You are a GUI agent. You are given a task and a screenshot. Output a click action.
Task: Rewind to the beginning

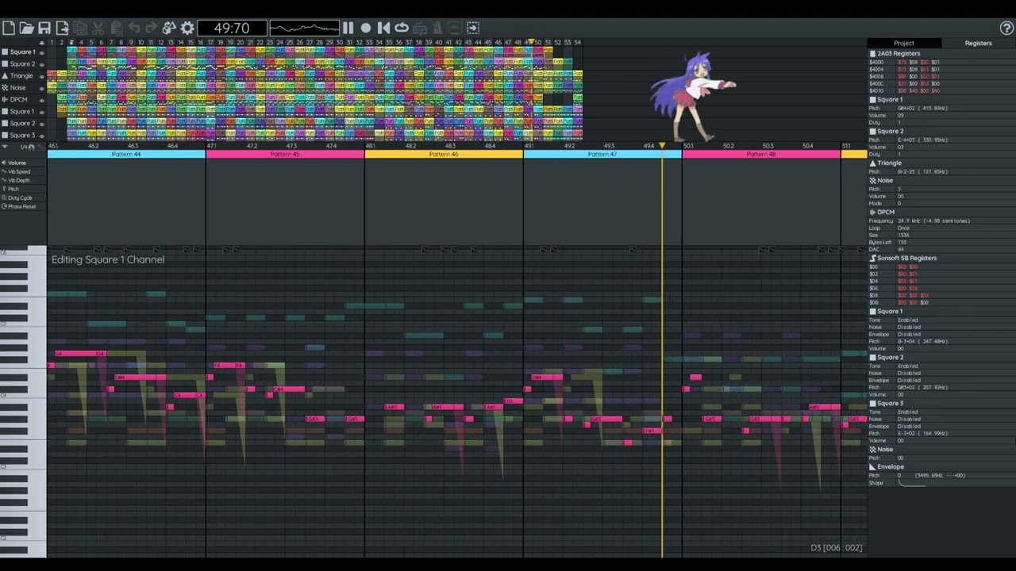click(x=383, y=28)
